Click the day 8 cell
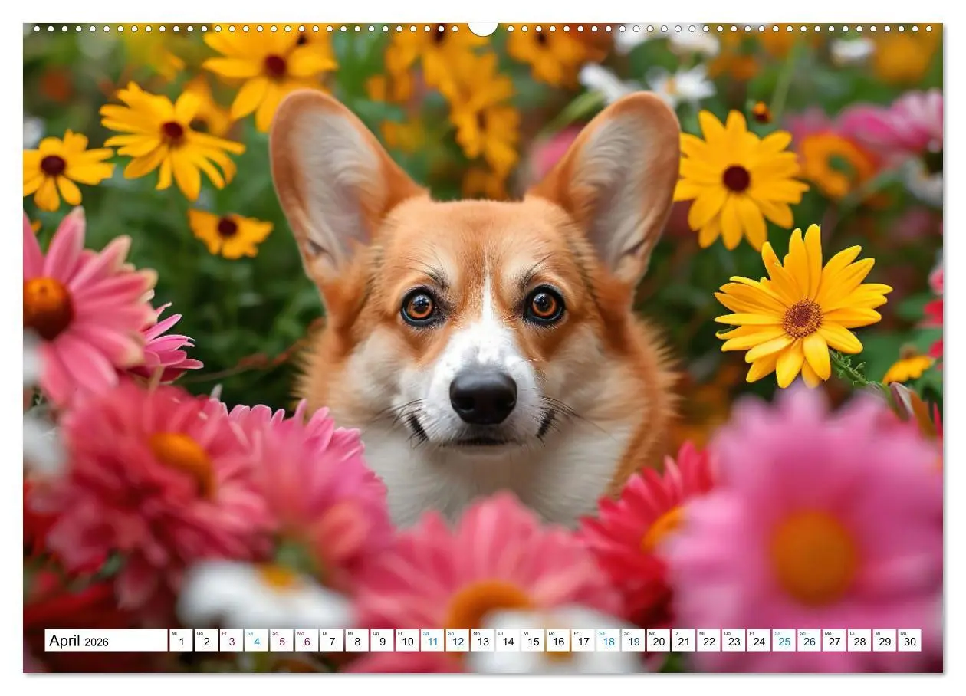The height and width of the screenshot is (696, 966). [357, 641]
